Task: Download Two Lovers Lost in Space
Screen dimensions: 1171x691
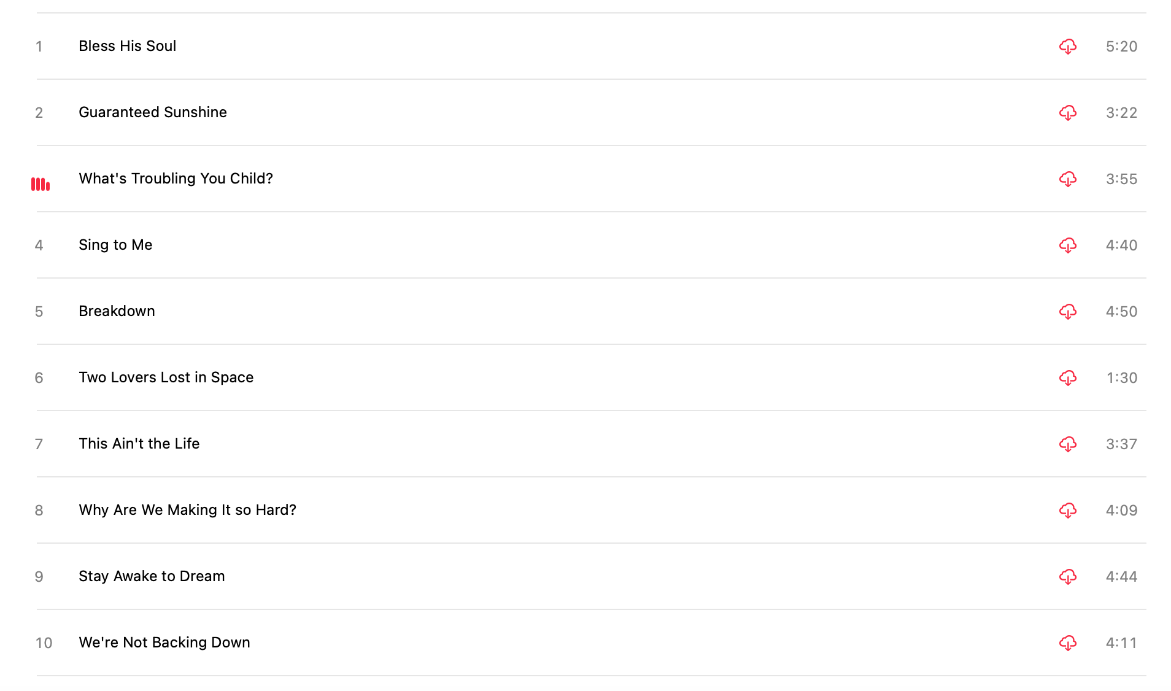Action: (x=1067, y=378)
